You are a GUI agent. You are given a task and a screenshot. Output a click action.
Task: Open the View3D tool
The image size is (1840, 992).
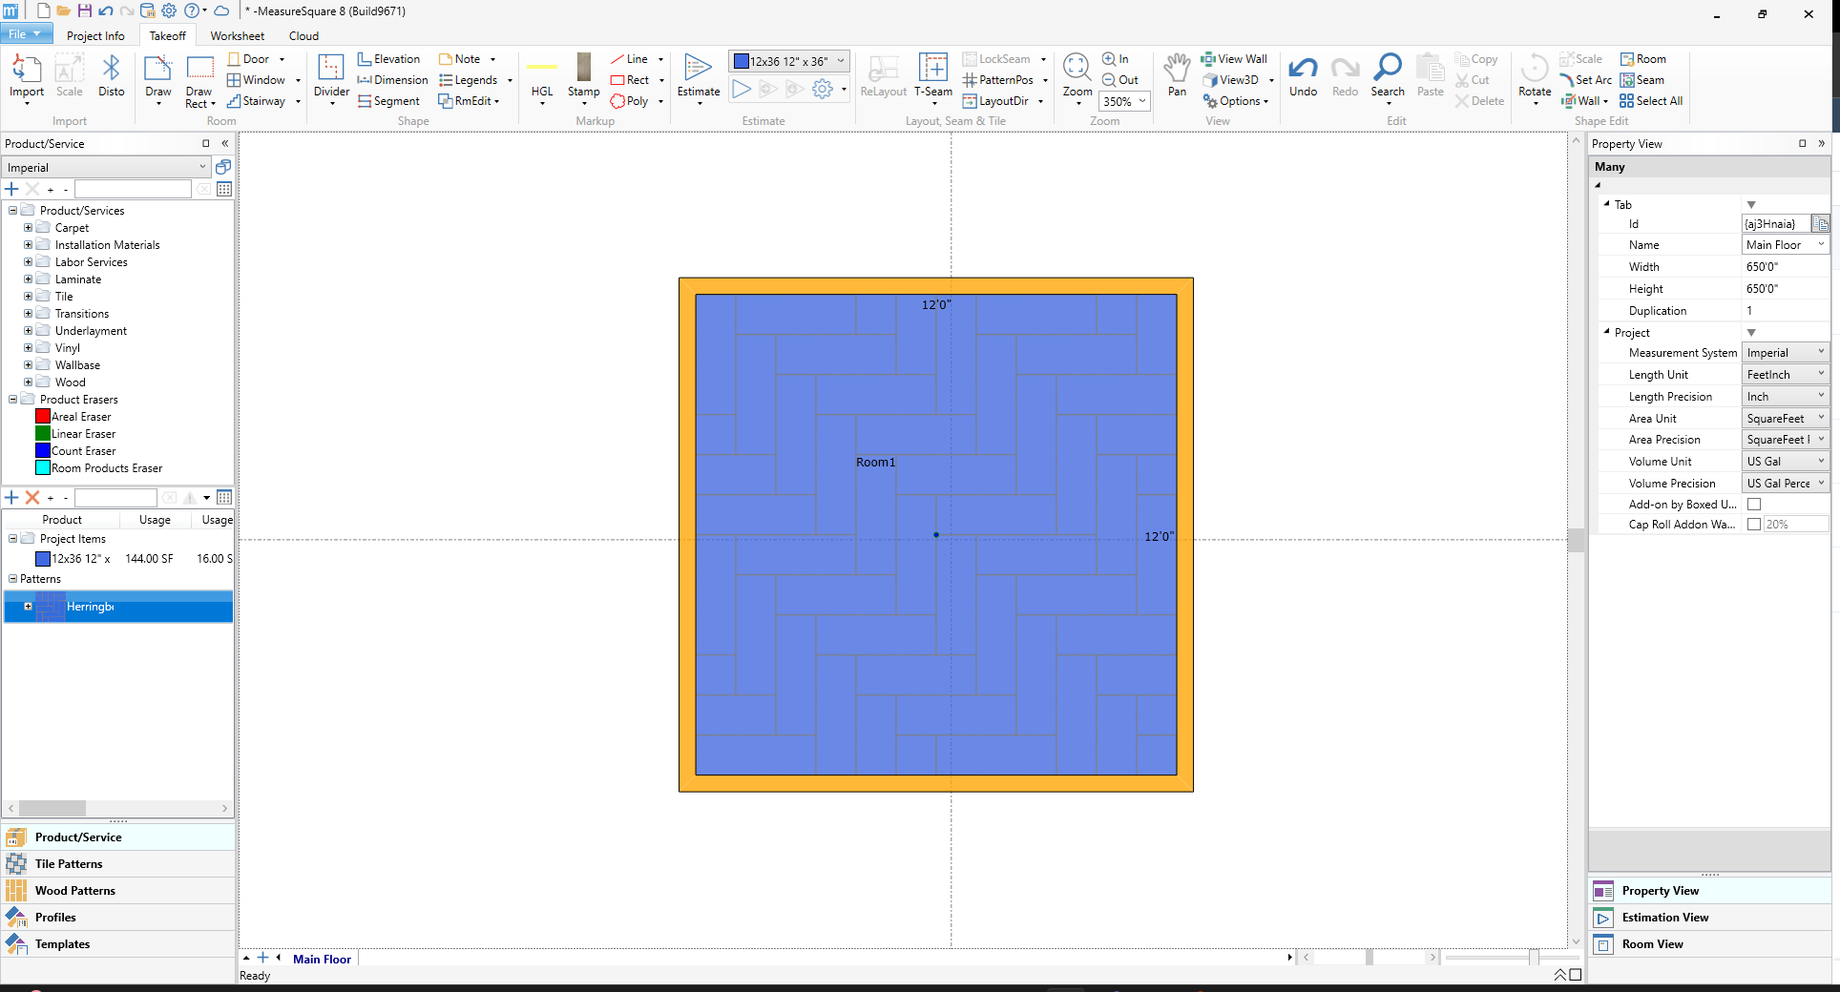pos(1231,80)
